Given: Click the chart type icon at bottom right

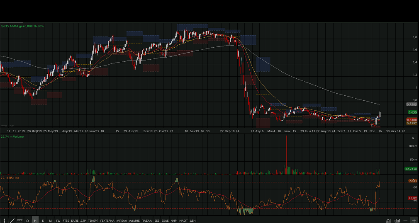Looking at the screenshot, I should 389,220.
